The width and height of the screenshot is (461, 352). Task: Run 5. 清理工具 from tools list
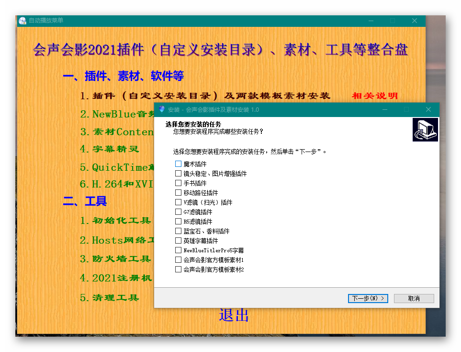[109, 297]
